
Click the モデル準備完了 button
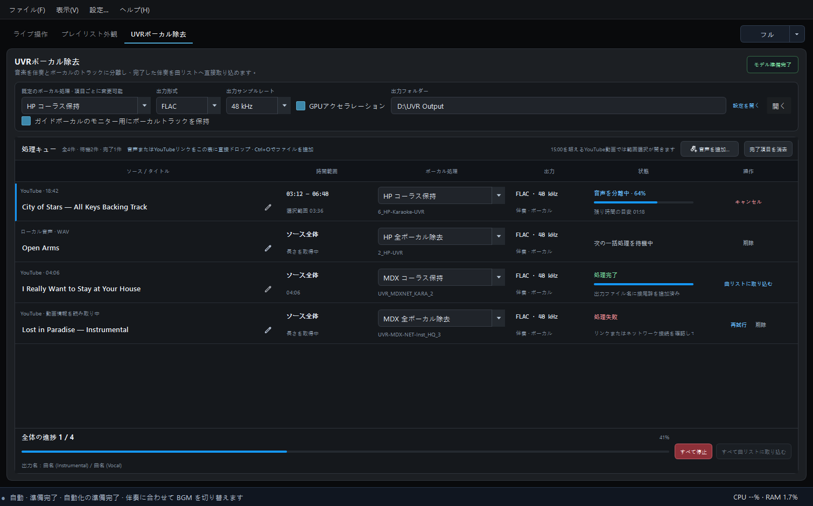[x=772, y=65]
